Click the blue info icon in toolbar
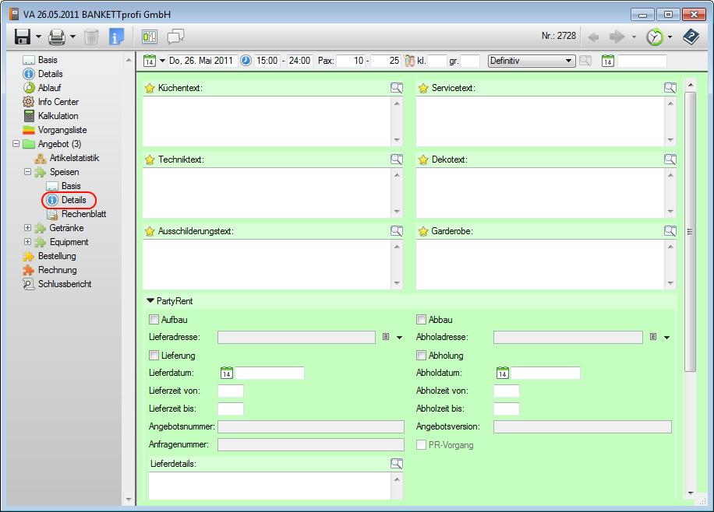Viewport: 714px width, 512px height. 116,37
